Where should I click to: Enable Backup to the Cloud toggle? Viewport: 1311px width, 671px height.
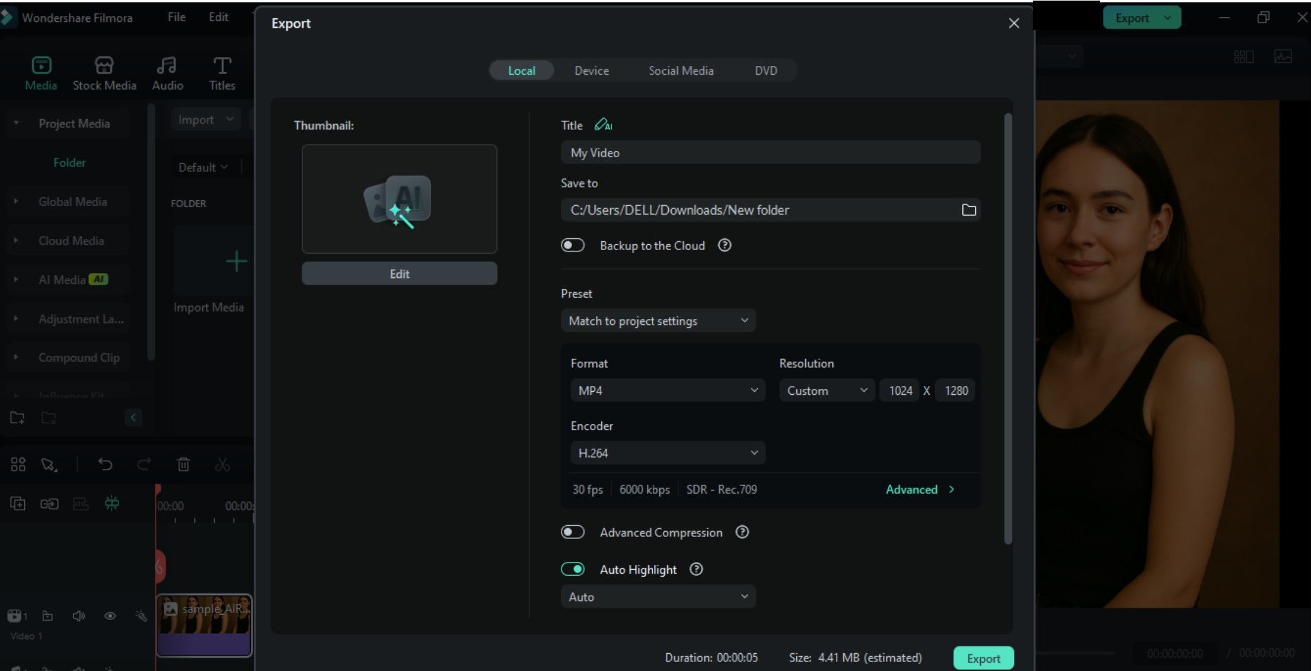[573, 245]
